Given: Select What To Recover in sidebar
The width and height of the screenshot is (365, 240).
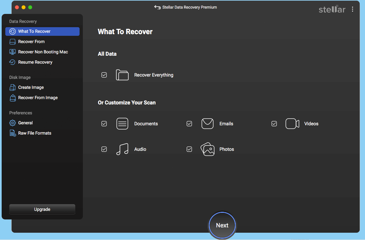Looking at the screenshot, I should [42, 31].
